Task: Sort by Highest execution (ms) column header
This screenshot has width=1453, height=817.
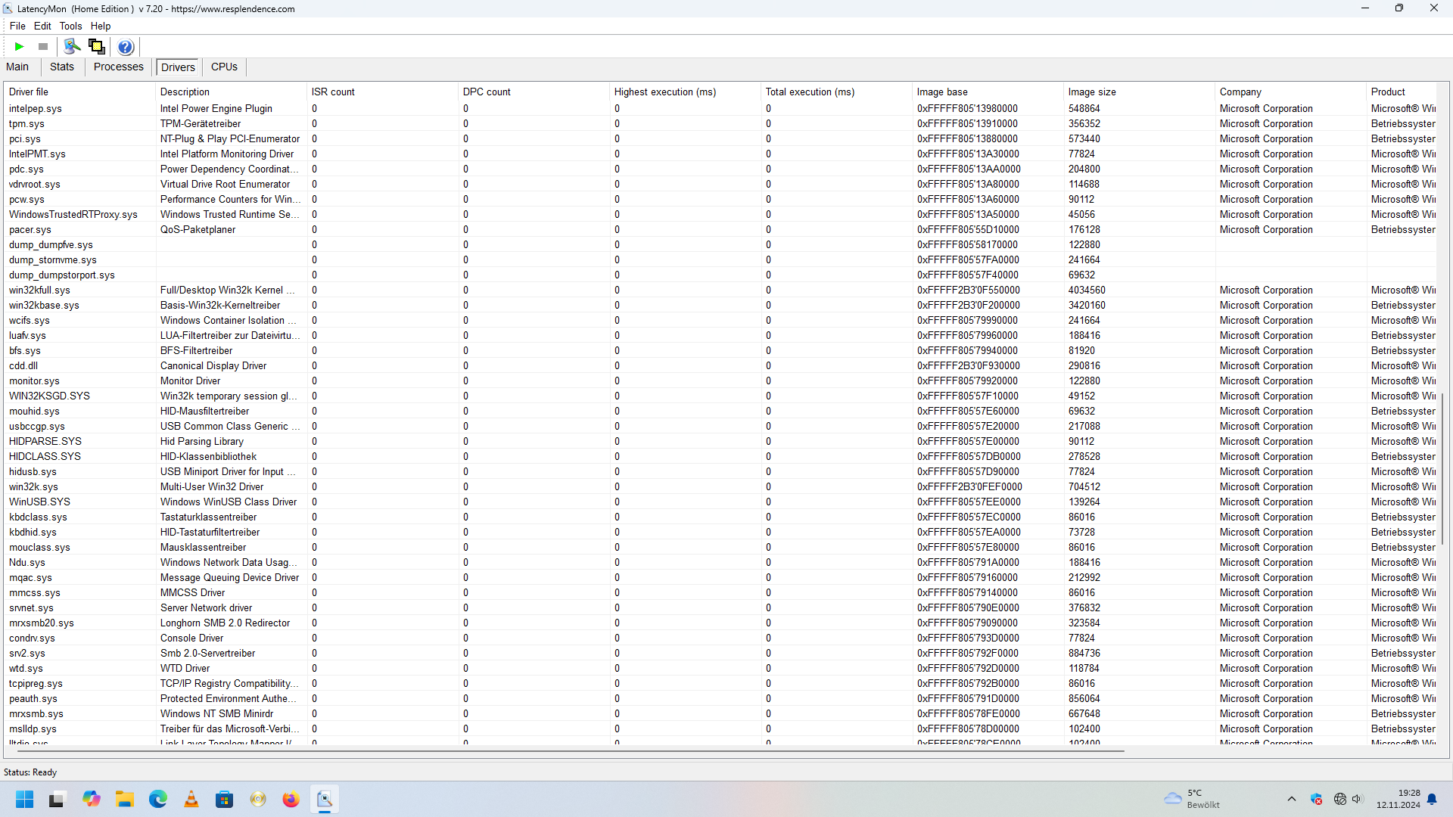Action: tap(664, 92)
